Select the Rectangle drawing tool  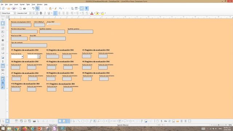83,121
